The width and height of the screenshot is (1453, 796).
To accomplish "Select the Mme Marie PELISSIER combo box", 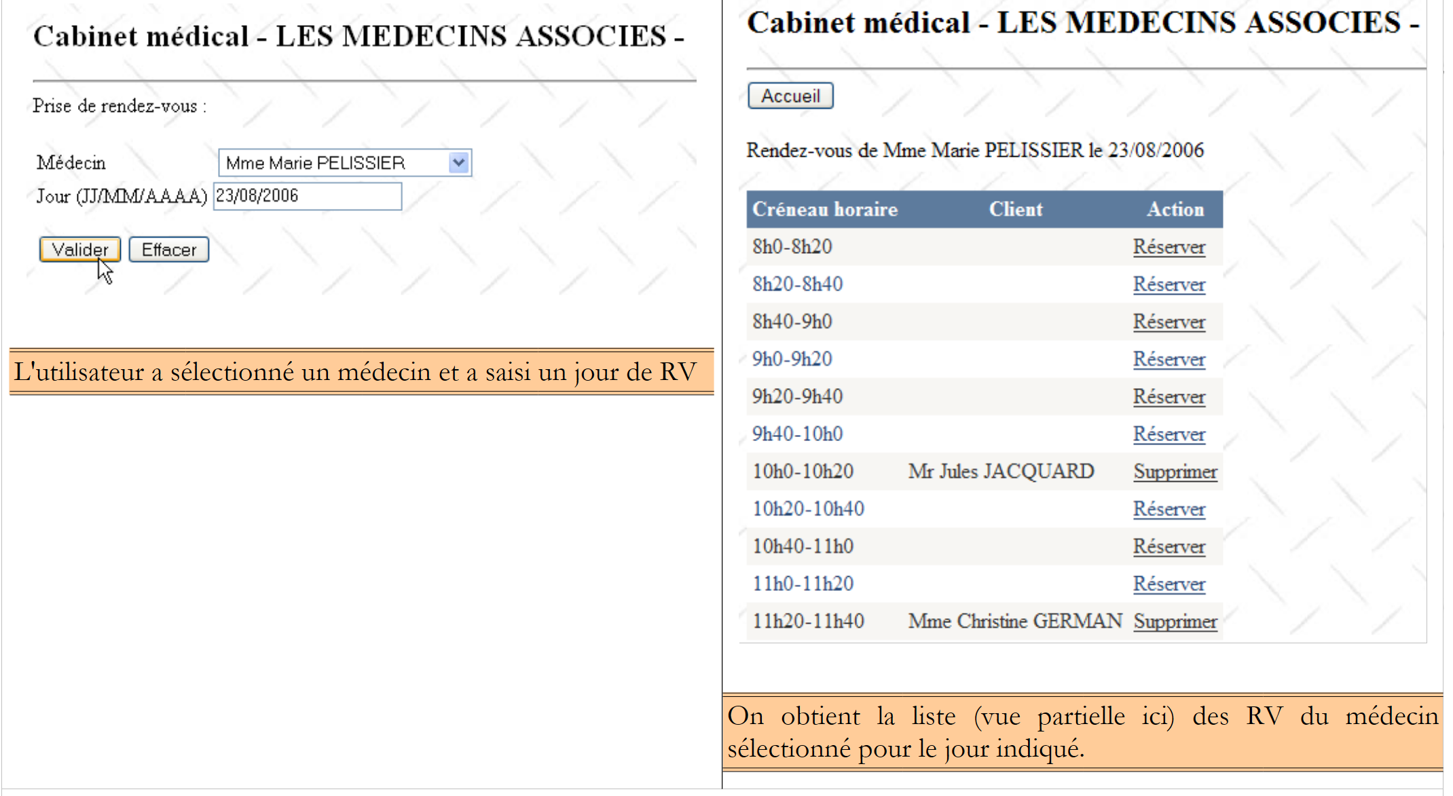I will [333, 163].
